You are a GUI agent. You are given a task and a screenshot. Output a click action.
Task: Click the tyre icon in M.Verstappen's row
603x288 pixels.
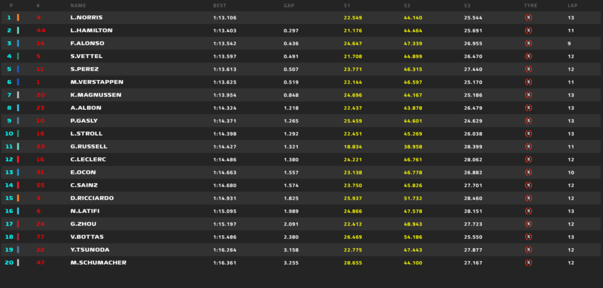click(528, 82)
